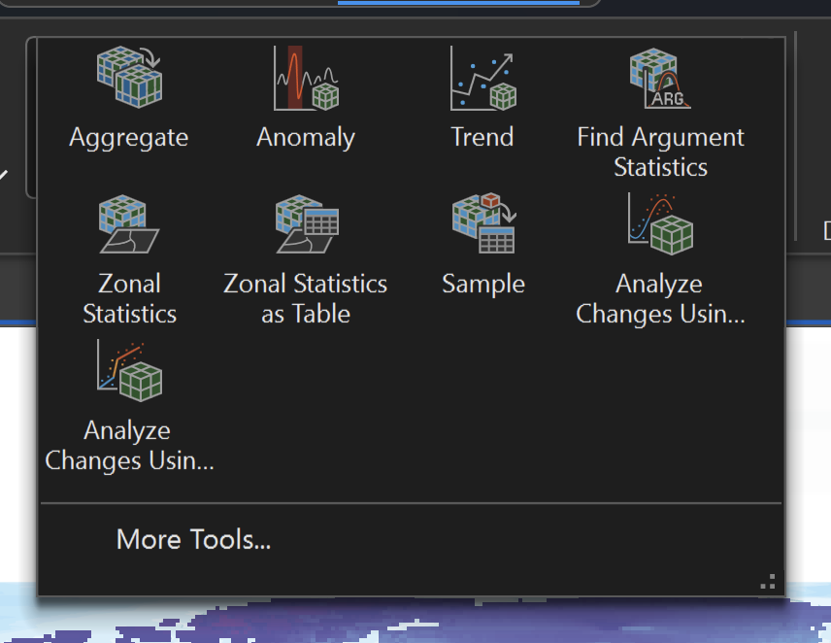This screenshot has width=831, height=643.
Task: Open the Trend tool icon
Action: click(x=482, y=78)
